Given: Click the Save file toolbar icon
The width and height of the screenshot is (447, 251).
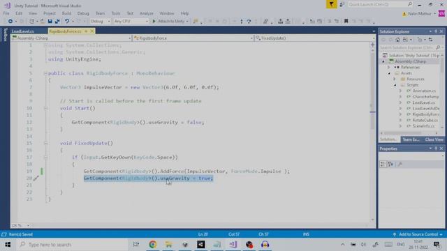Looking at the screenshot, I should (50, 21).
